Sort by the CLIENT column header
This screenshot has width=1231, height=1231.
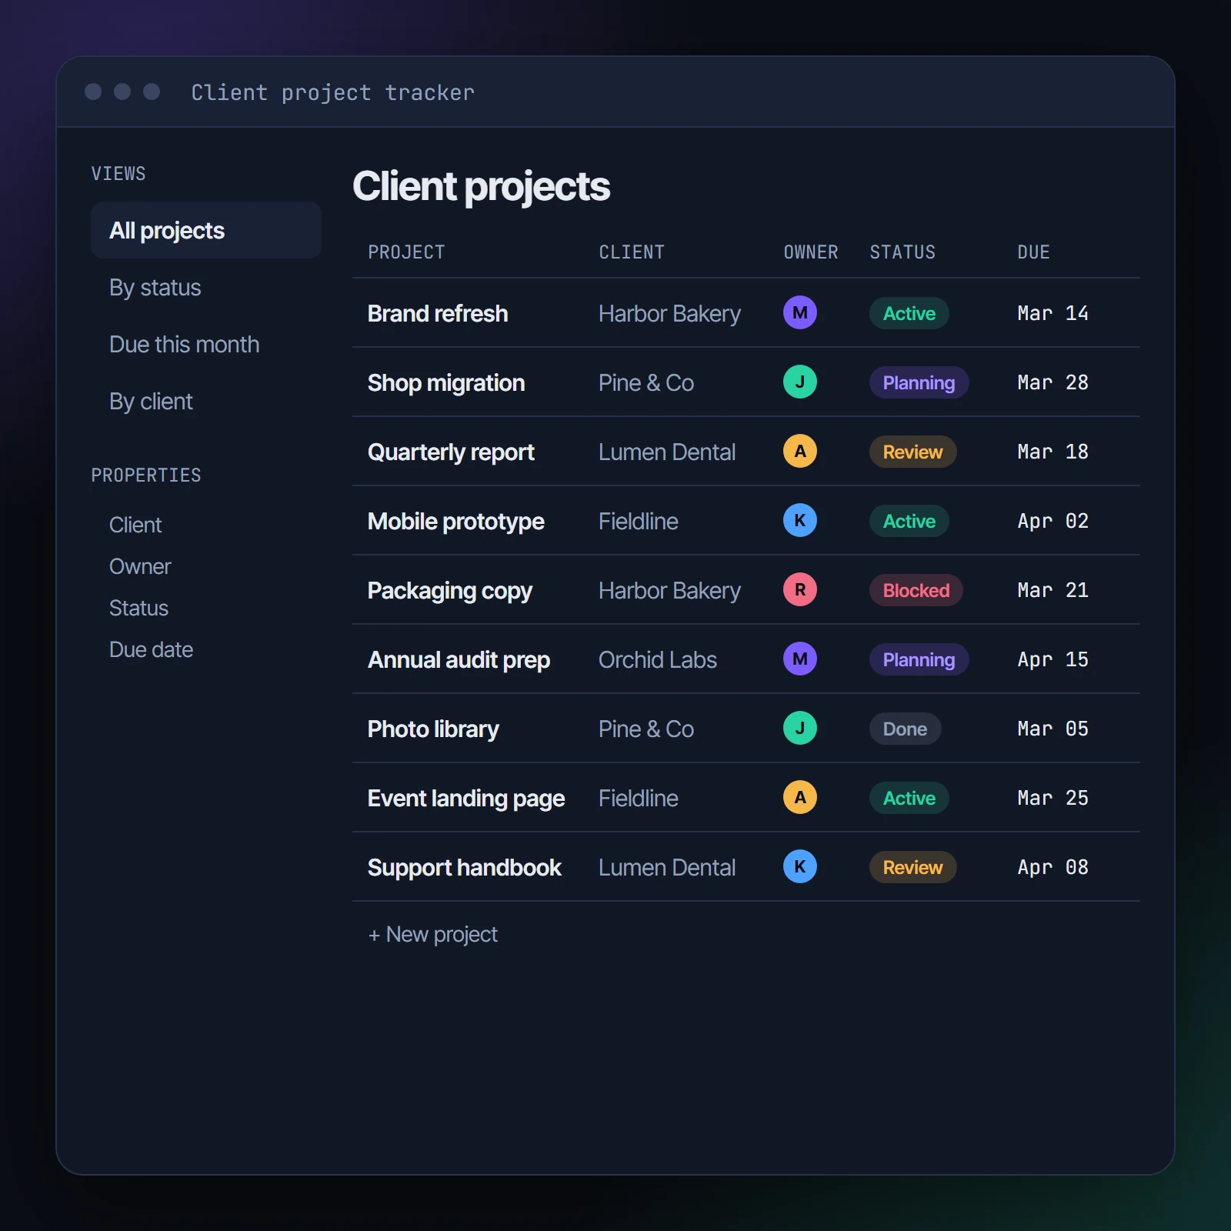tap(632, 252)
